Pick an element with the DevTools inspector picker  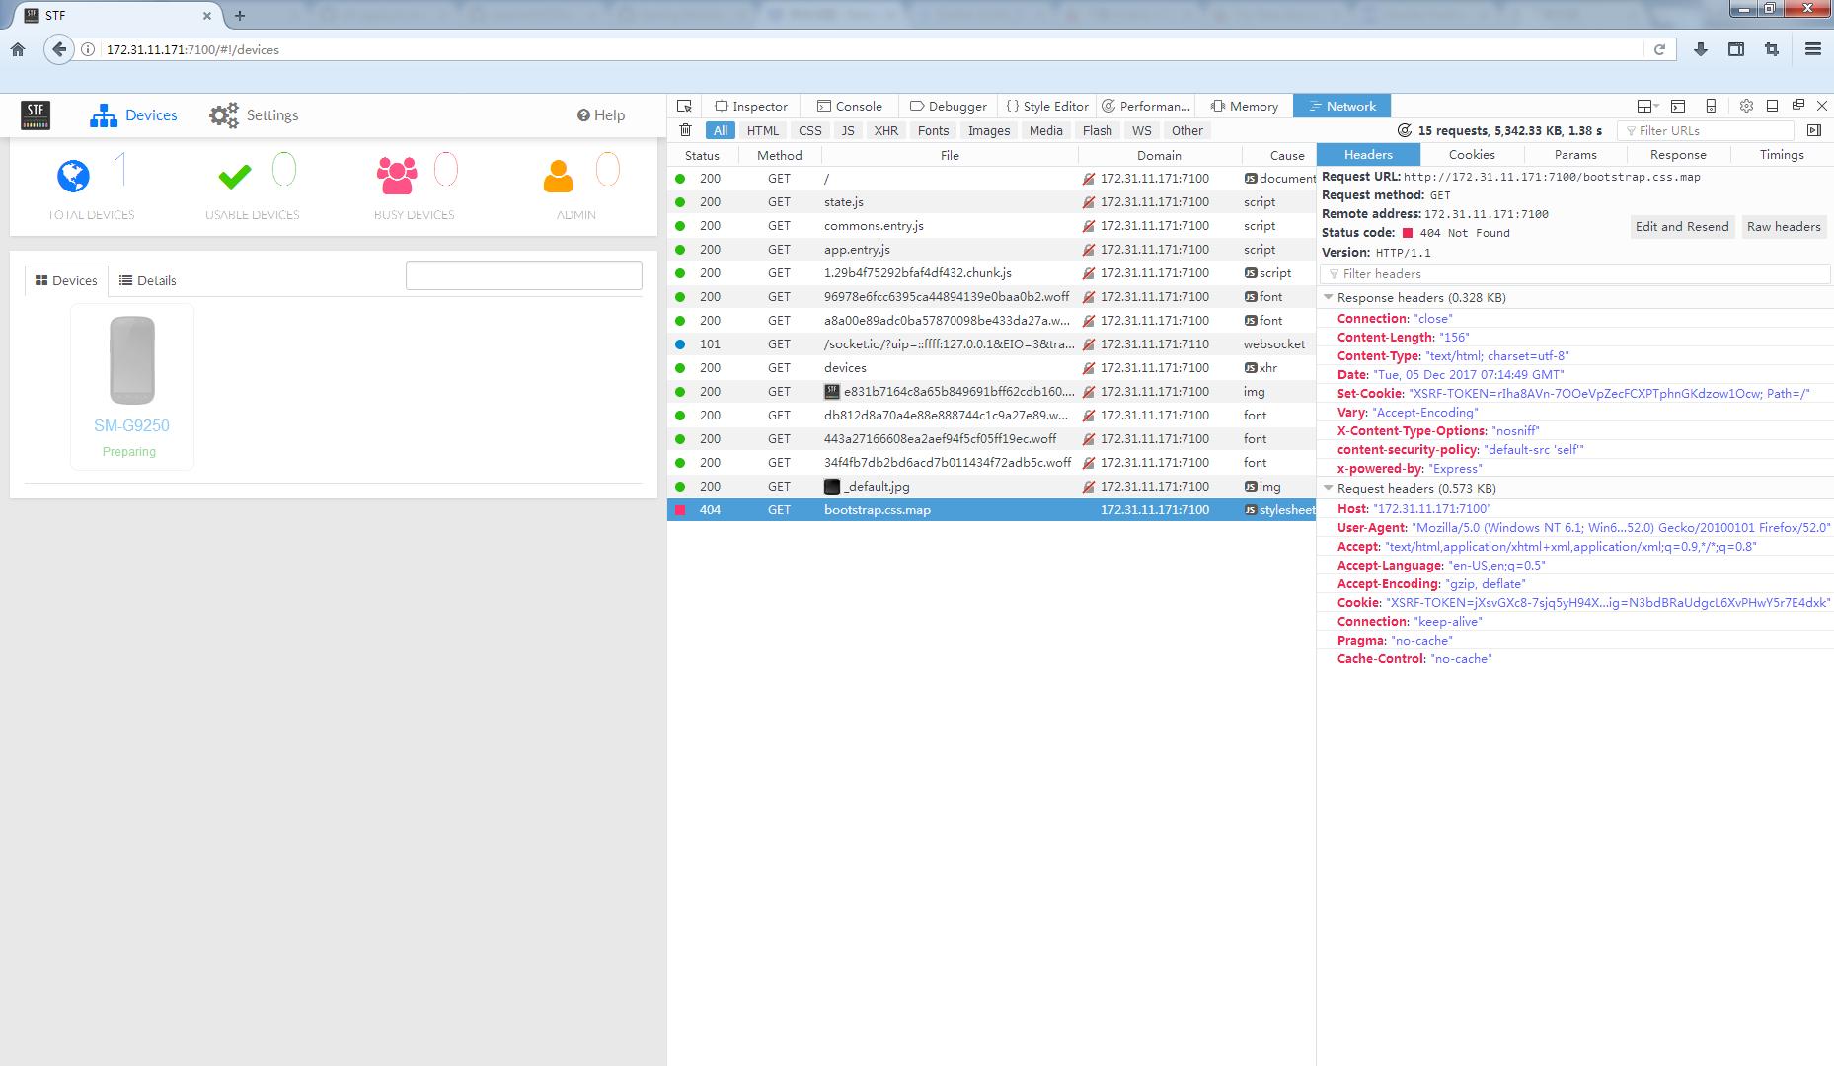tap(684, 106)
